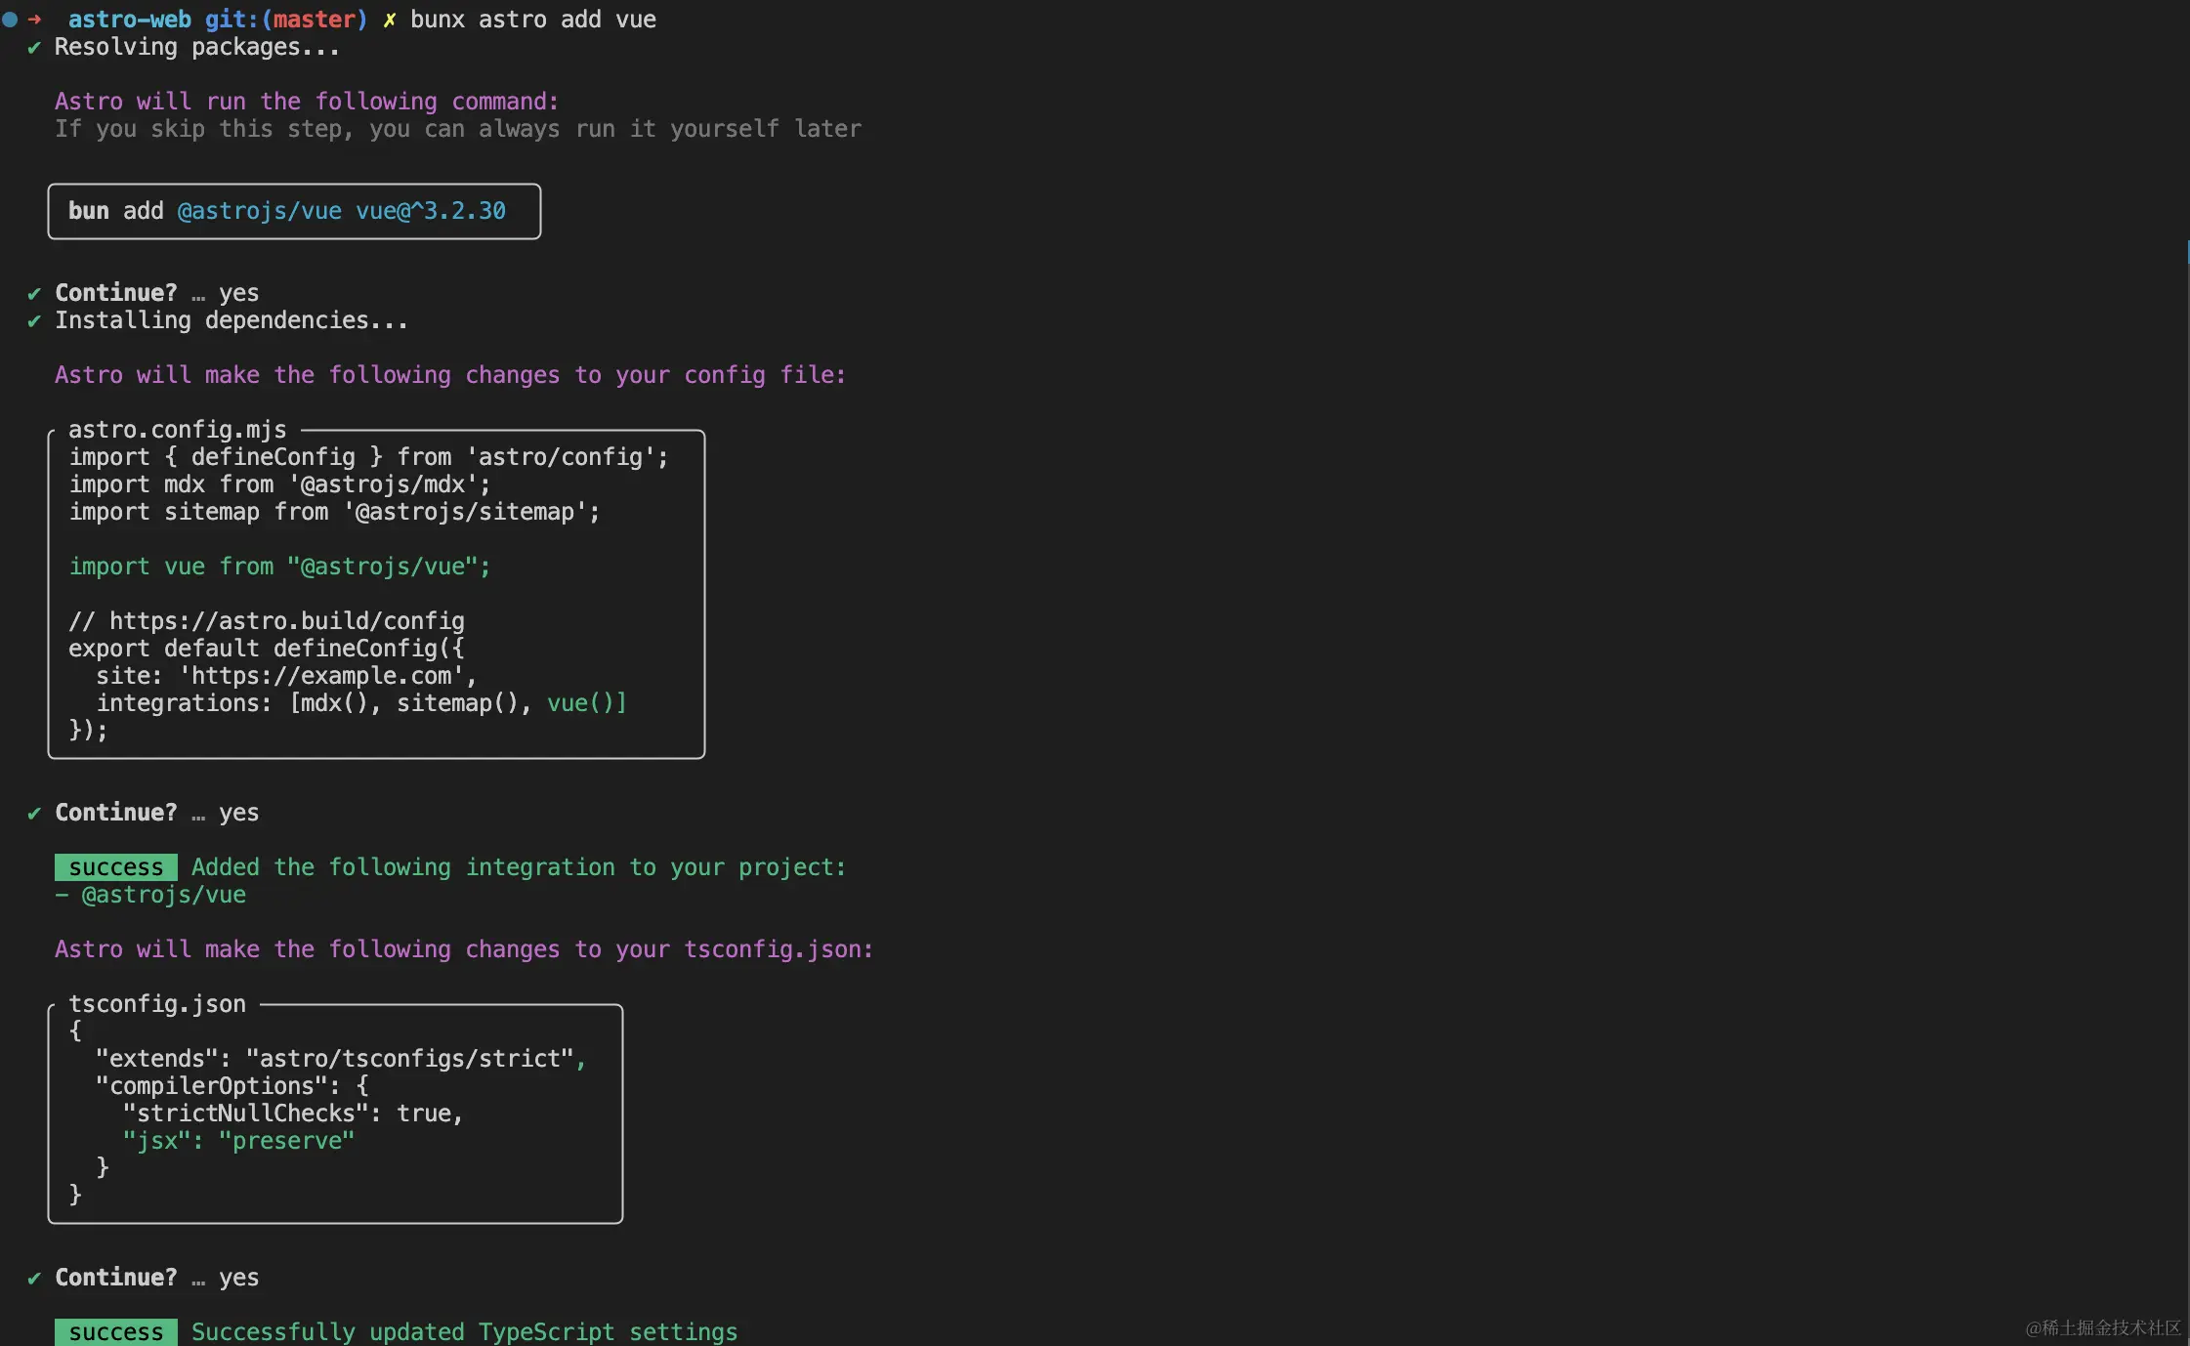
Task: Click the 'extends' astro/tsconfigs/strict line
Action: tap(341, 1059)
